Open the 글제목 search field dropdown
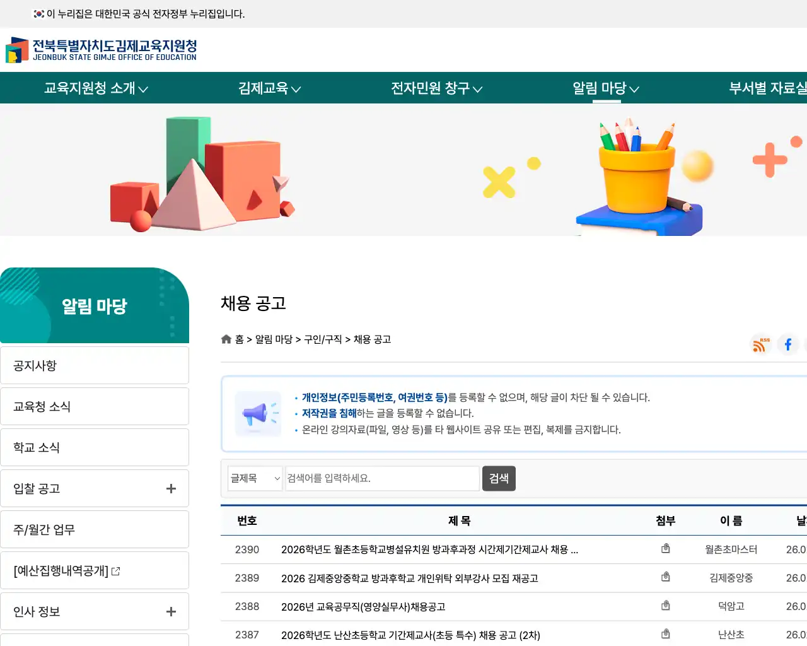The image size is (807, 646). tap(255, 478)
